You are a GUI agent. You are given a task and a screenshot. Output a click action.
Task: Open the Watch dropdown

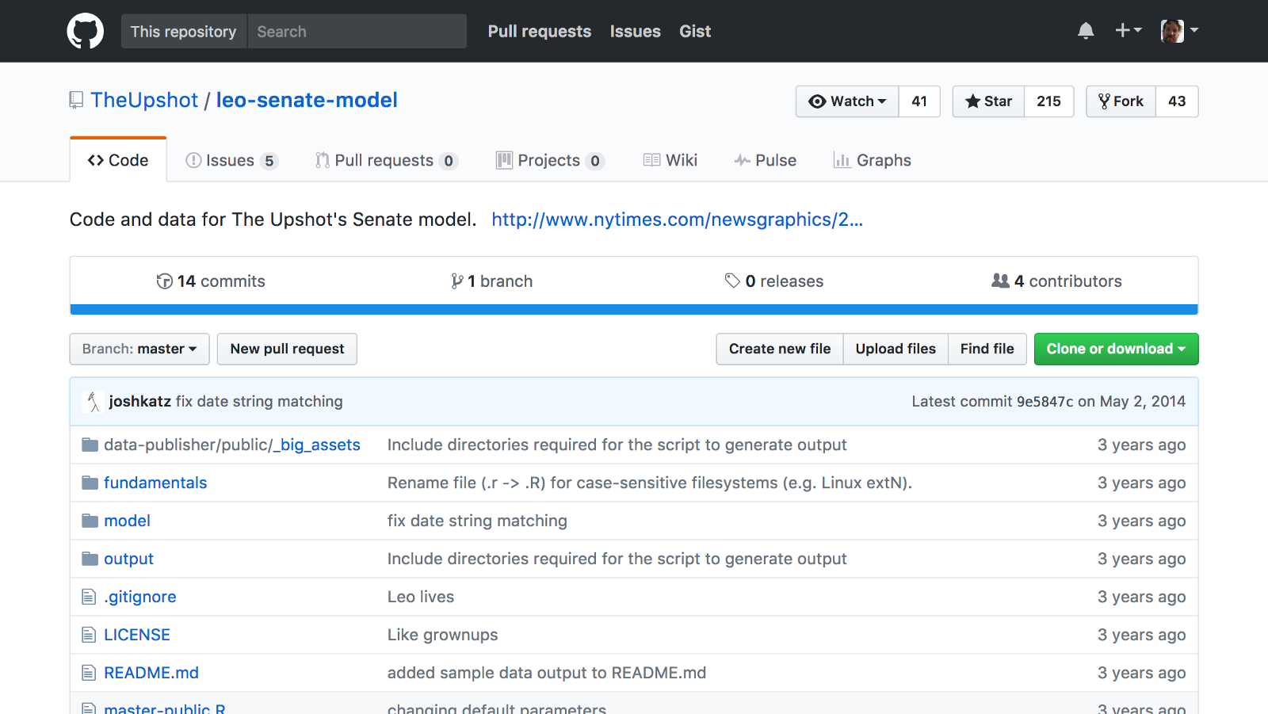[x=847, y=101]
